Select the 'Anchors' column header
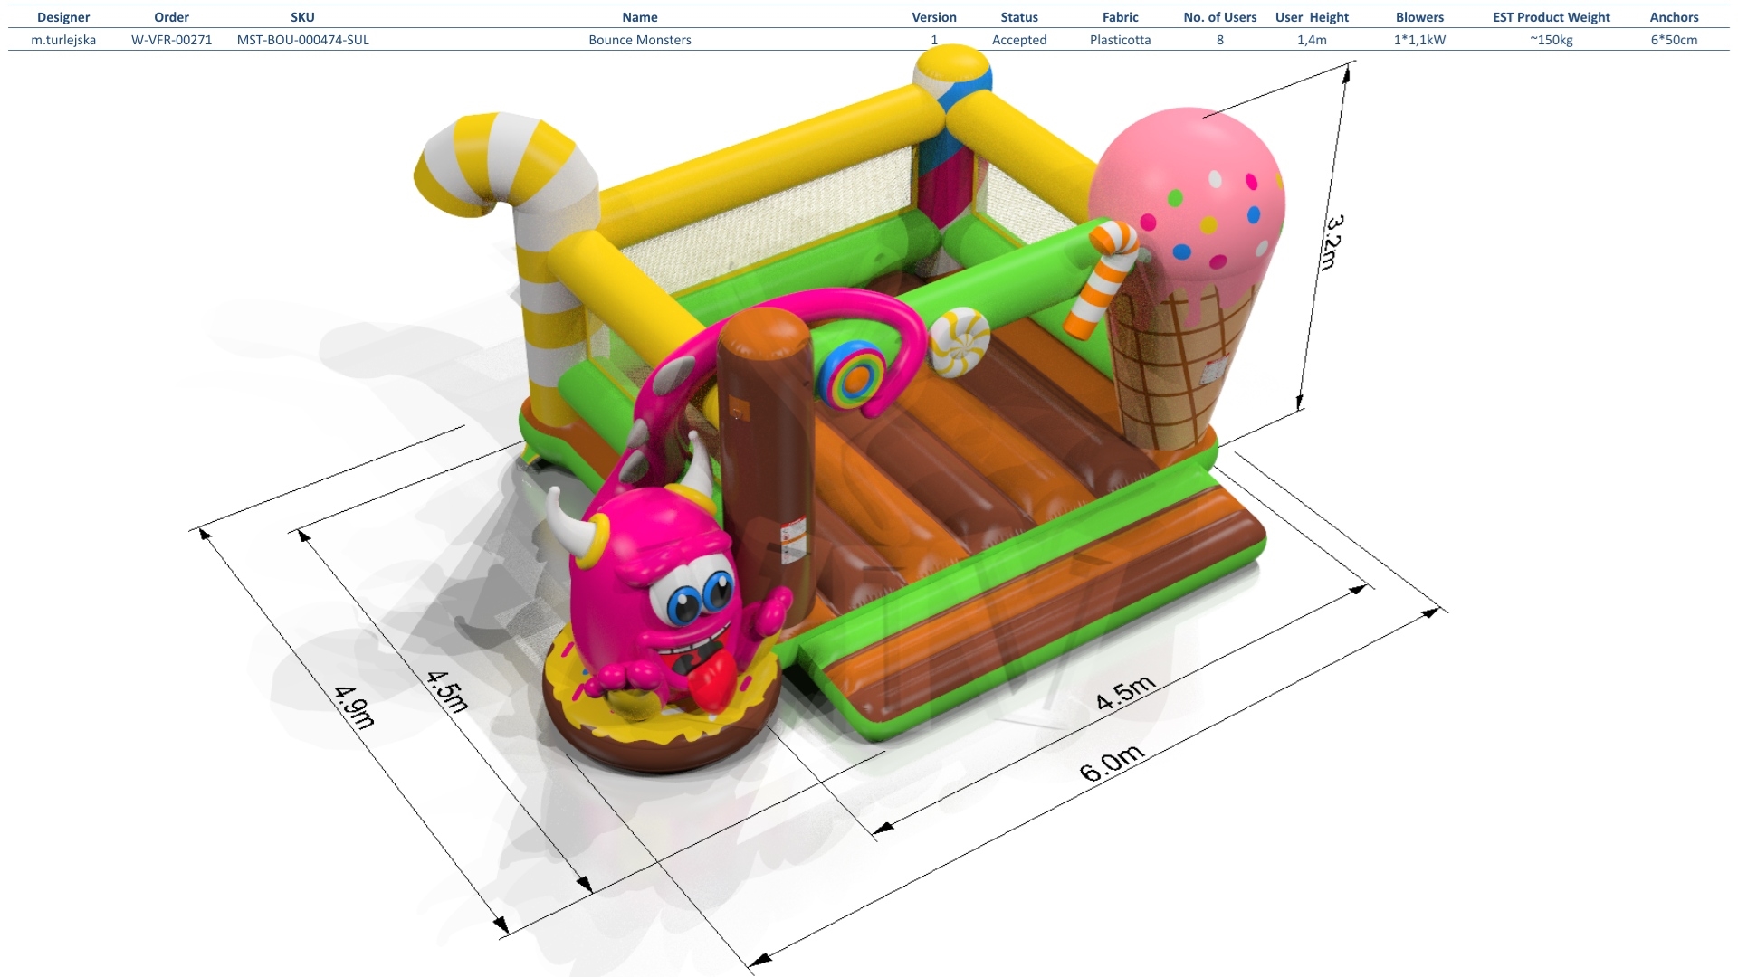Image resolution: width=1738 pixels, height=977 pixels. [x=1674, y=17]
